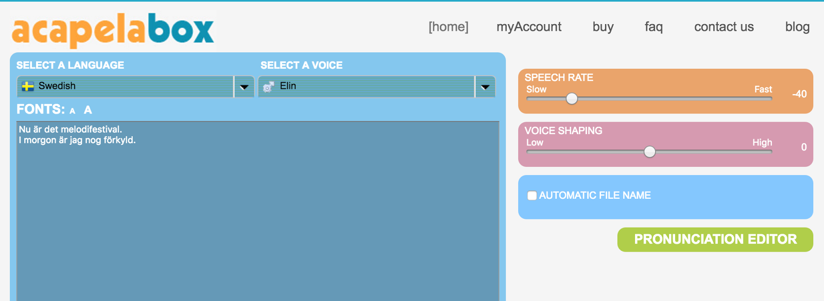This screenshot has width=824, height=301.
Task: Go to the home menu item
Action: pos(449,27)
